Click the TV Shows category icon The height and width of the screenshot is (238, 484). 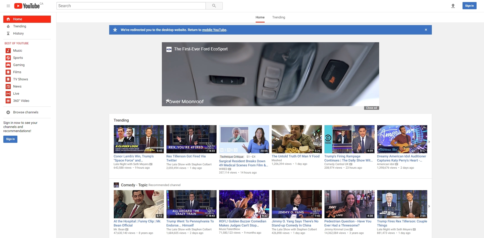click(8, 79)
